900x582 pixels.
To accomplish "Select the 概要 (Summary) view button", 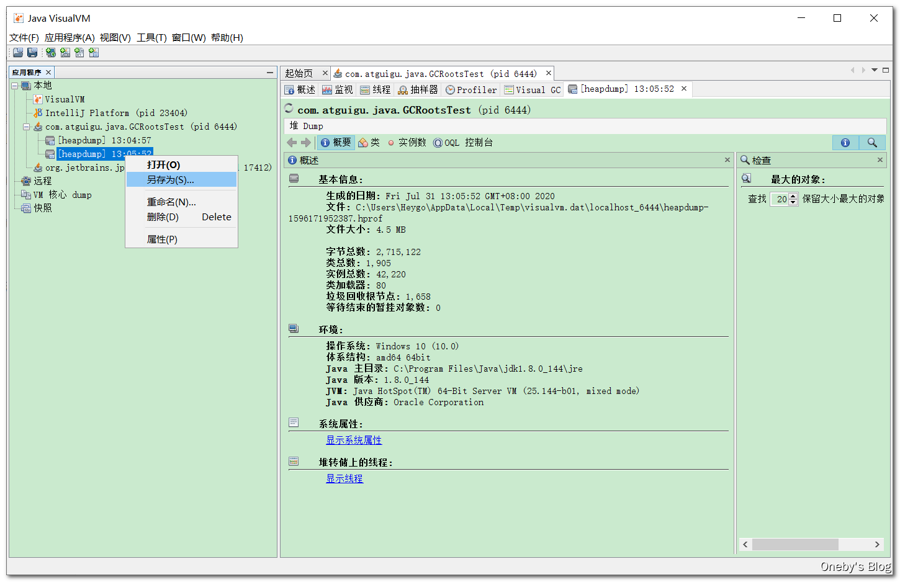I will pyautogui.click(x=336, y=143).
